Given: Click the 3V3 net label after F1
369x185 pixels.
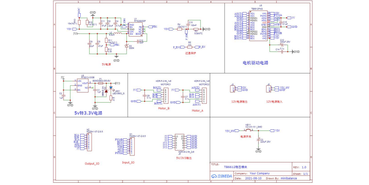Looking at the screenshot, I should click(118, 83).
